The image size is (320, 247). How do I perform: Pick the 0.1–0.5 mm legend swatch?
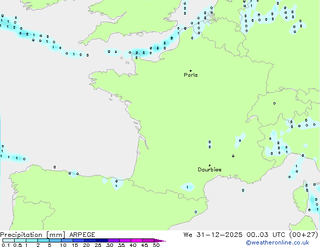(x=9, y=240)
